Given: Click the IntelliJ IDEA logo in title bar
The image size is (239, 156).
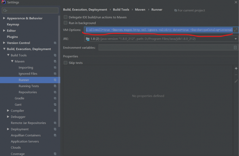Looking at the screenshot, I should pyautogui.click(x=4, y=2).
